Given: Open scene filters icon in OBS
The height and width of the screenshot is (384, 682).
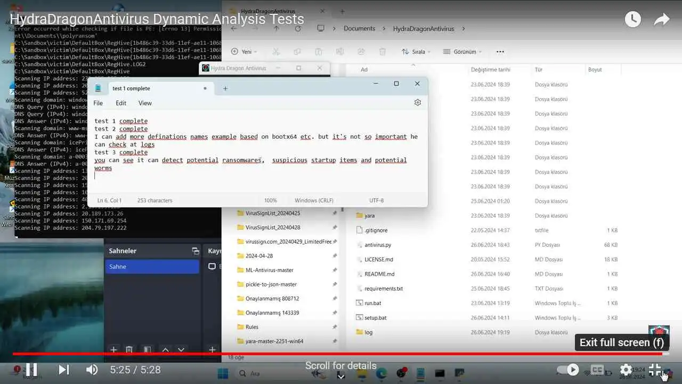Looking at the screenshot, I should [147, 350].
